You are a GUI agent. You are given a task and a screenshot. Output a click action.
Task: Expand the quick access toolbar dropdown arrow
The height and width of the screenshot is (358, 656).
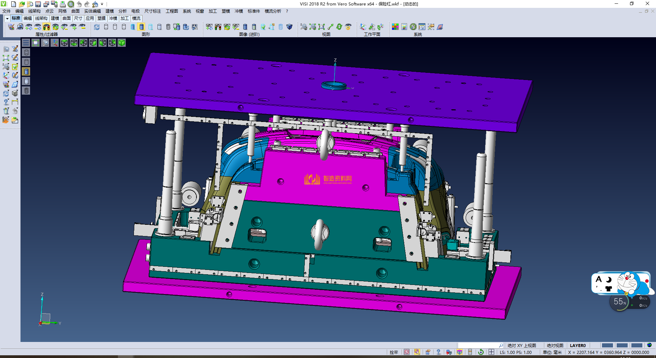pyautogui.click(x=102, y=4)
